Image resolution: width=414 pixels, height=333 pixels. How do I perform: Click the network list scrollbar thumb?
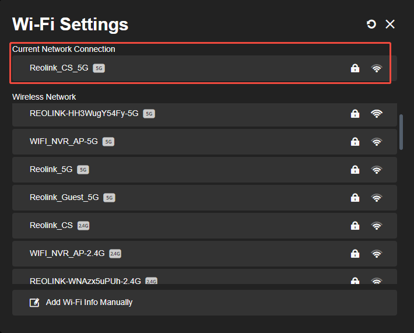pos(401,132)
